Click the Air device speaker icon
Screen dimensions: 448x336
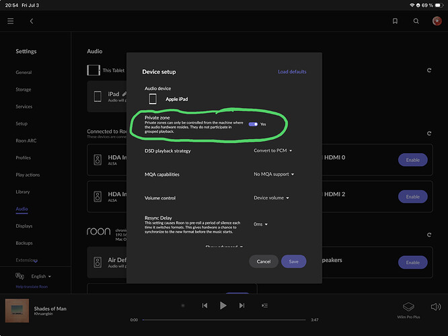coord(98,262)
